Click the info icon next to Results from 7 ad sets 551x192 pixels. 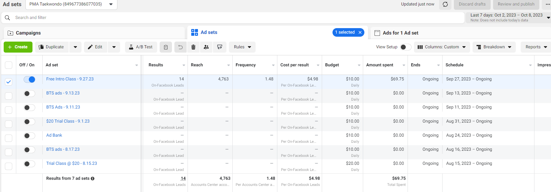(93, 179)
